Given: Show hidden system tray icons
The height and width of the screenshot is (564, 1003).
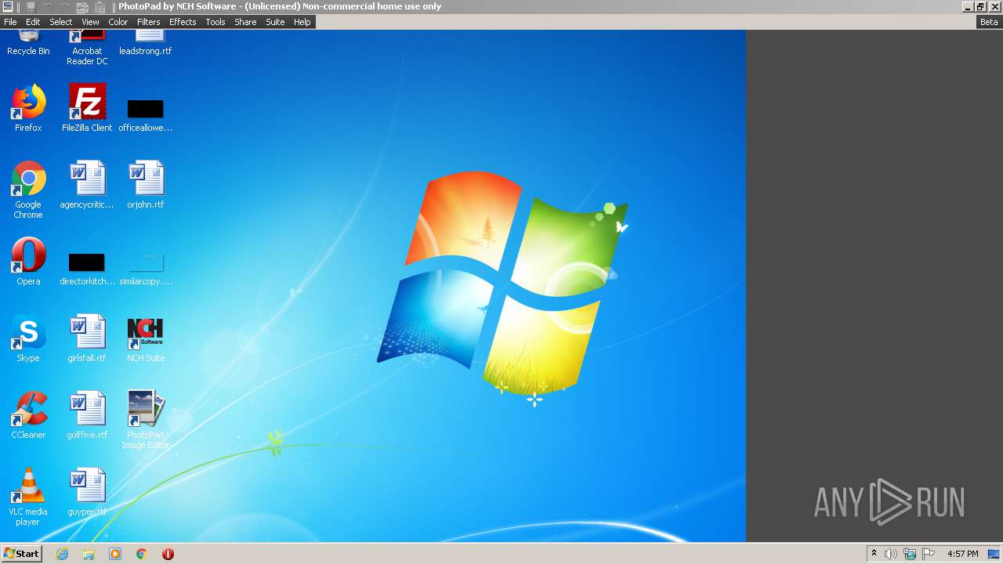Looking at the screenshot, I should pos(874,554).
